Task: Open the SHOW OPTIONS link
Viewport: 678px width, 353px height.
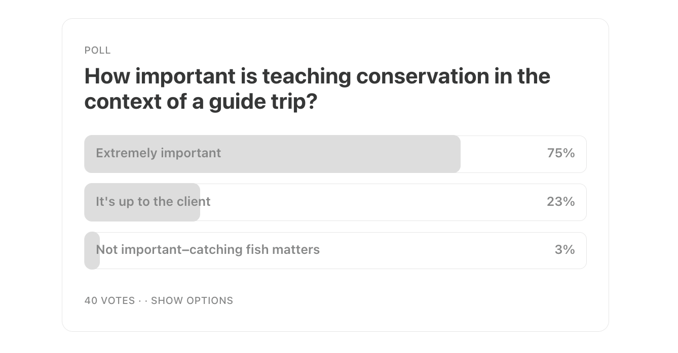Action: coord(192,301)
